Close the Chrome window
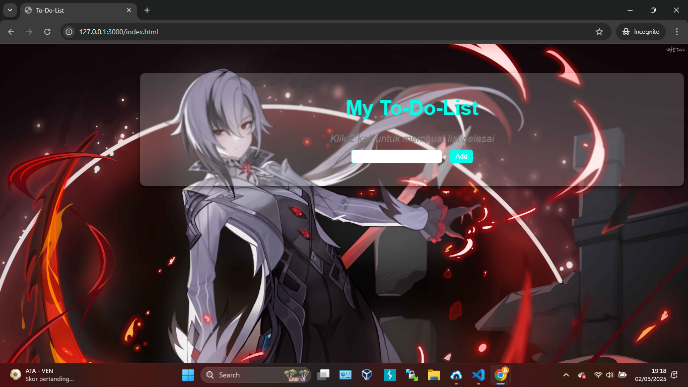Image resolution: width=688 pixels, height=387 pixels. pos(676,10)
